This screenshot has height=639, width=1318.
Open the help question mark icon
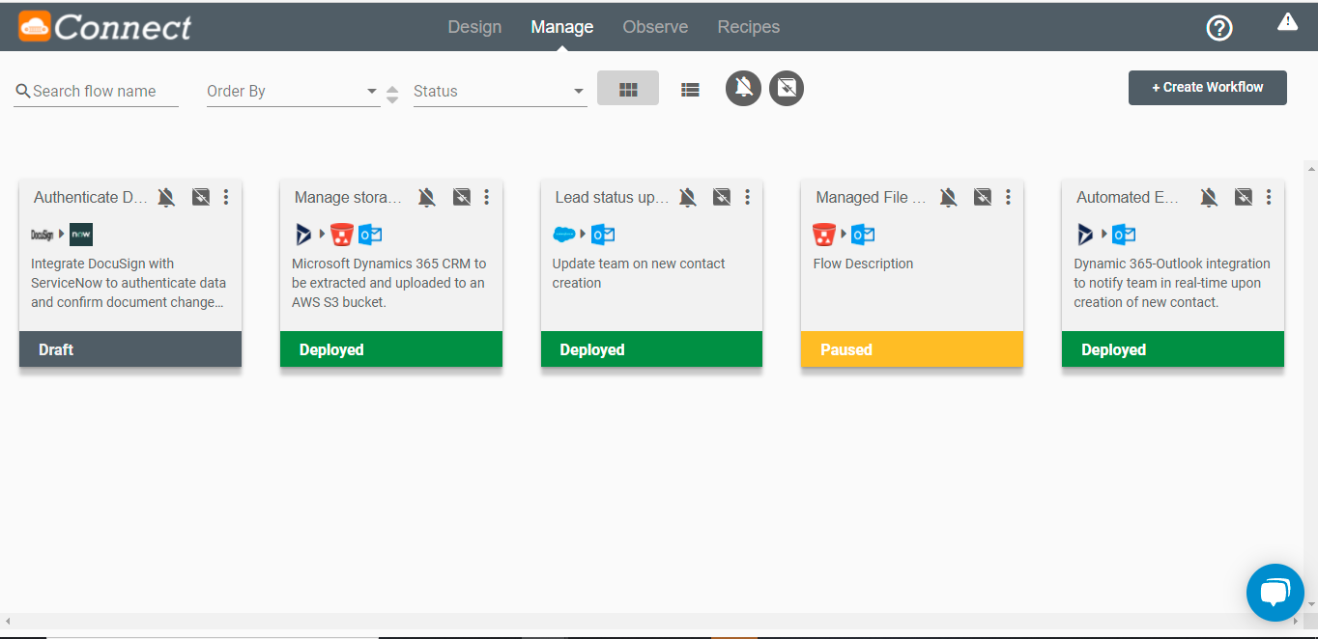click(1219, 28)
